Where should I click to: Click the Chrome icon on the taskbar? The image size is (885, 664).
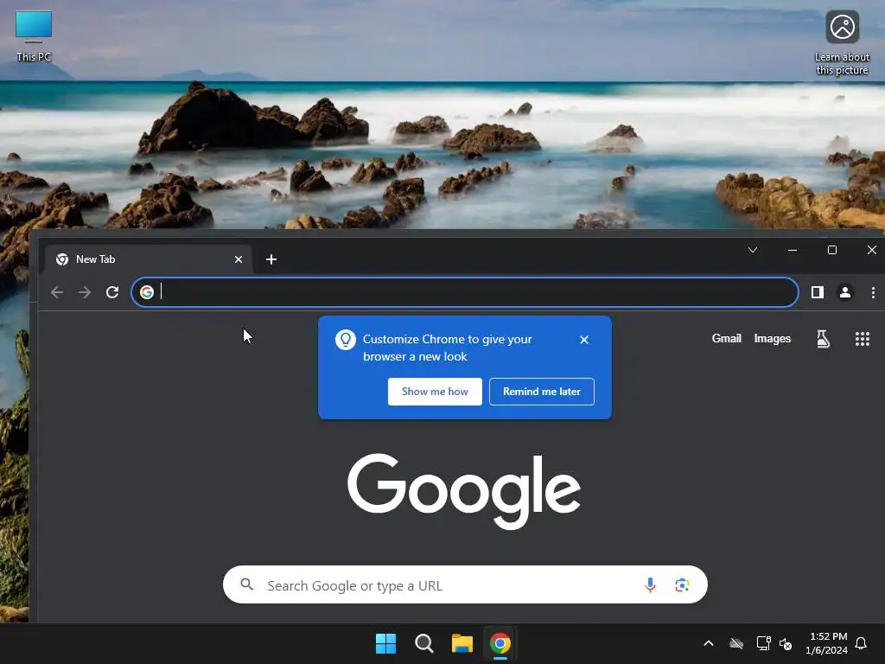click(500, 643)
